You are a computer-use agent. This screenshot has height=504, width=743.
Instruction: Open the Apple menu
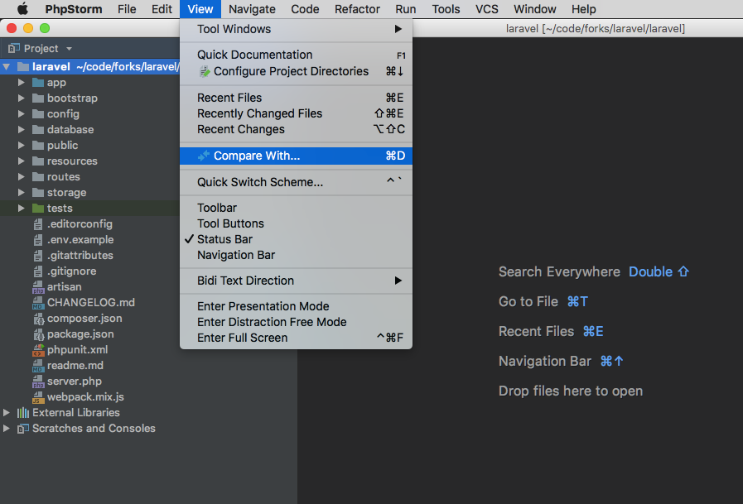(x=22, y=9)
